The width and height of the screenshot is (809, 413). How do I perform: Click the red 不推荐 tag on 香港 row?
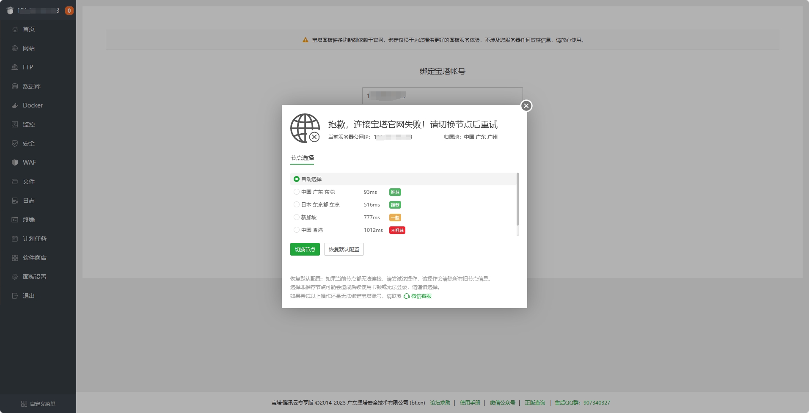pos(397,230)
